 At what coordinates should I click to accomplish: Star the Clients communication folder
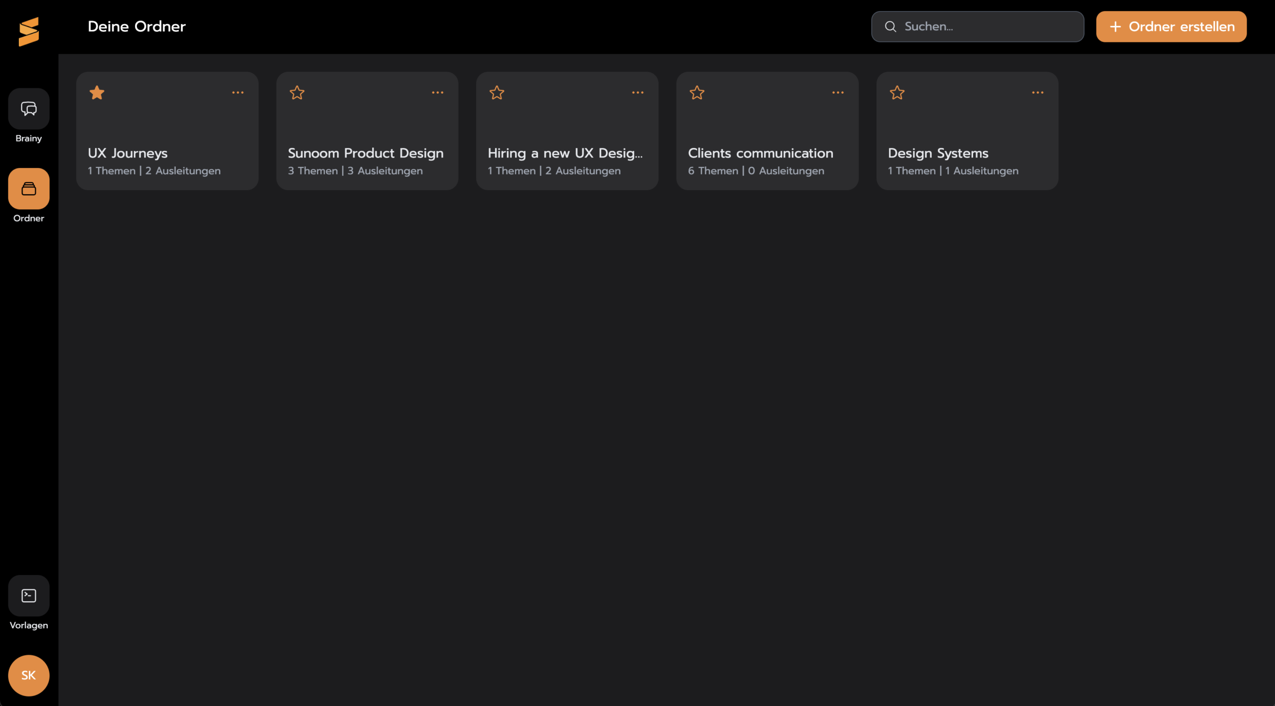point(697,93)
